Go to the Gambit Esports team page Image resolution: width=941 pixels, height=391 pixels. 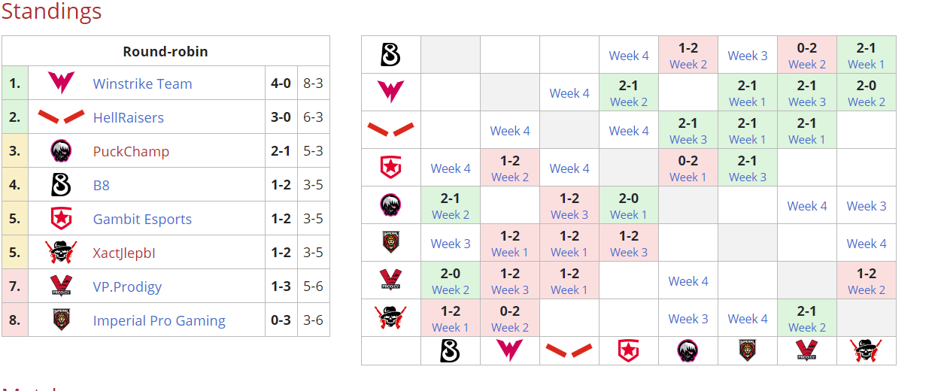(142, 219)
